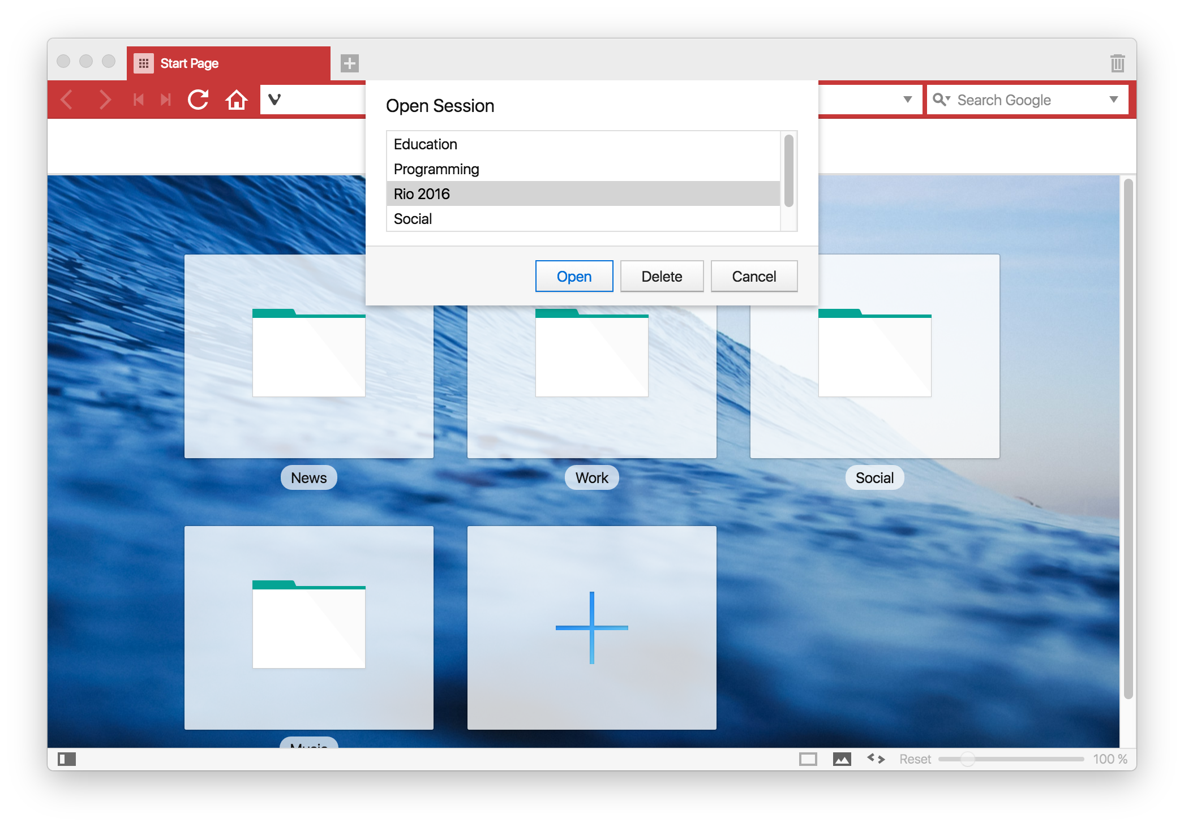Click the Rewind navigation icon

pos(138,100)
